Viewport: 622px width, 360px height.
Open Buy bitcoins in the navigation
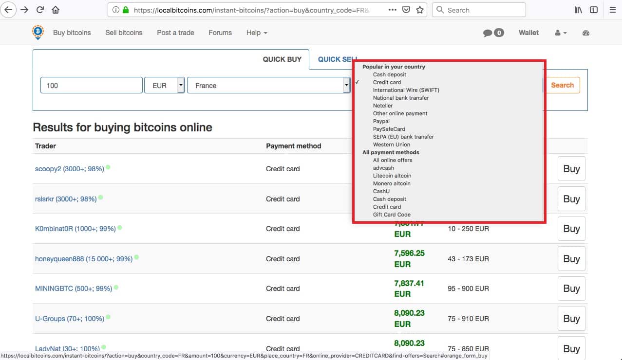pos(72,33)
